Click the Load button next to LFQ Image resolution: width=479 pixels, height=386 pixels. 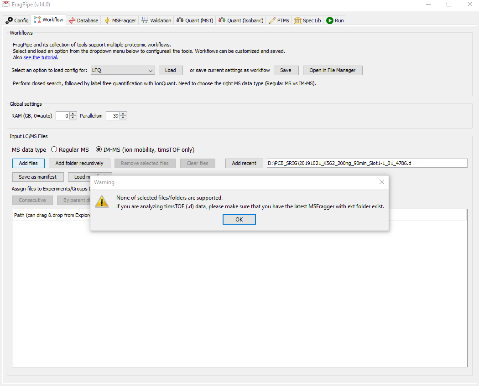[x=171, y=70]
